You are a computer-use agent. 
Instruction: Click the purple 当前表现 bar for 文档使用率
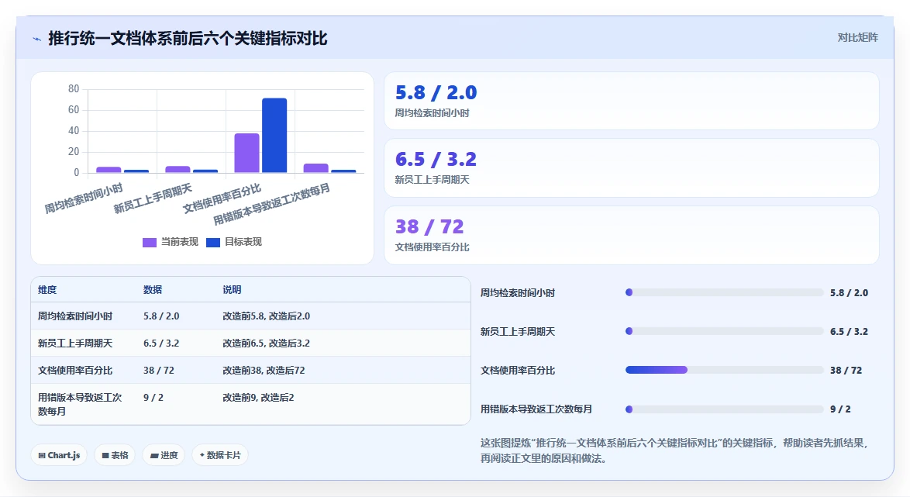(x=246, y=154)
